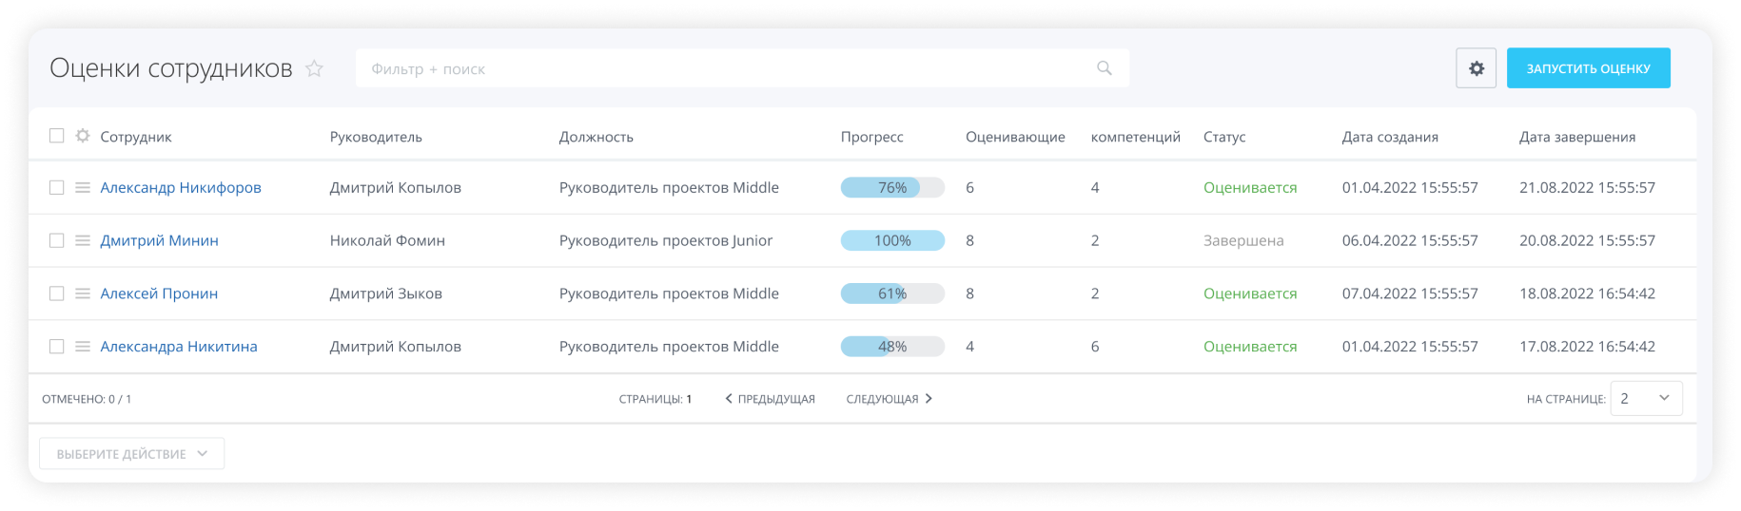Click the date 21.08.2022 15:55:57

click(1587, 188)
